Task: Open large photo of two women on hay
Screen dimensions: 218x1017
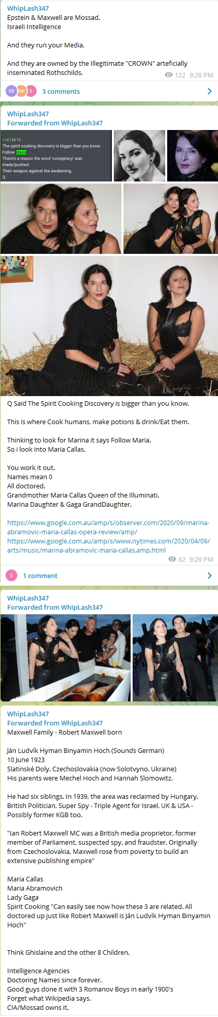Action: (109, 326)
